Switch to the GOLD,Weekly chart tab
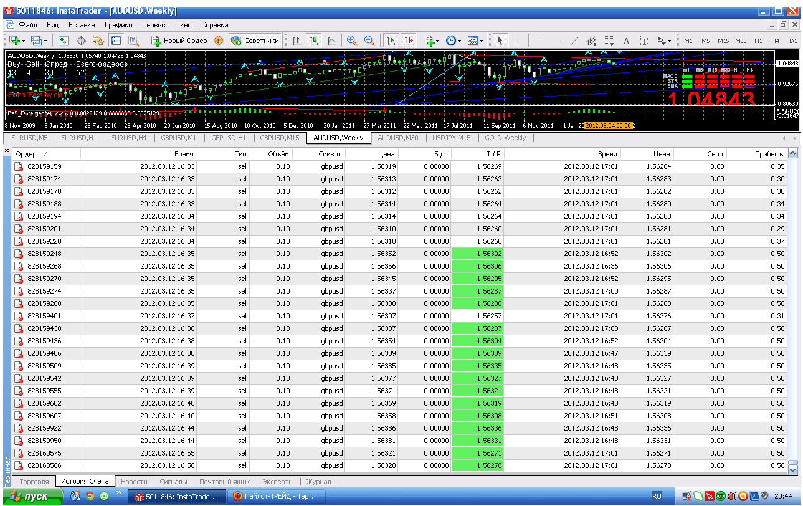The width and height of the screenshot is (803, 506). (505, 138)
